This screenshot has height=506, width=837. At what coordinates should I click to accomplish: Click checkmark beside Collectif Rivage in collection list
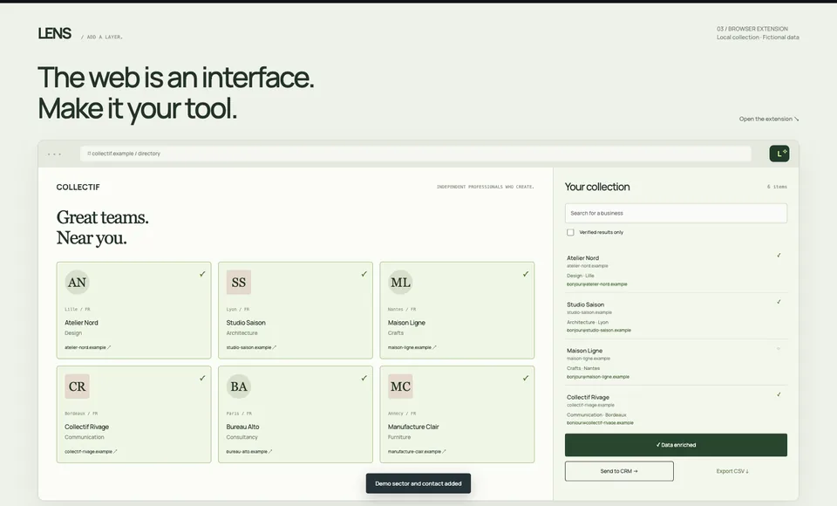point(779,394)
